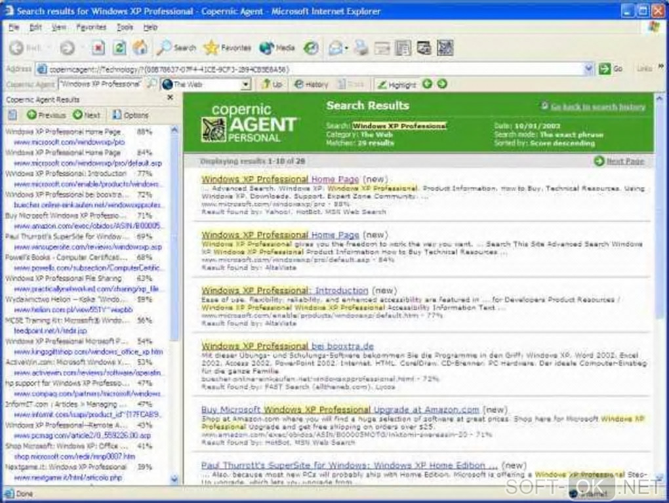This screenshot has height=503, width=669.
Task: Select Windows XP Professional File Sharing row
Action: (79, 278)
